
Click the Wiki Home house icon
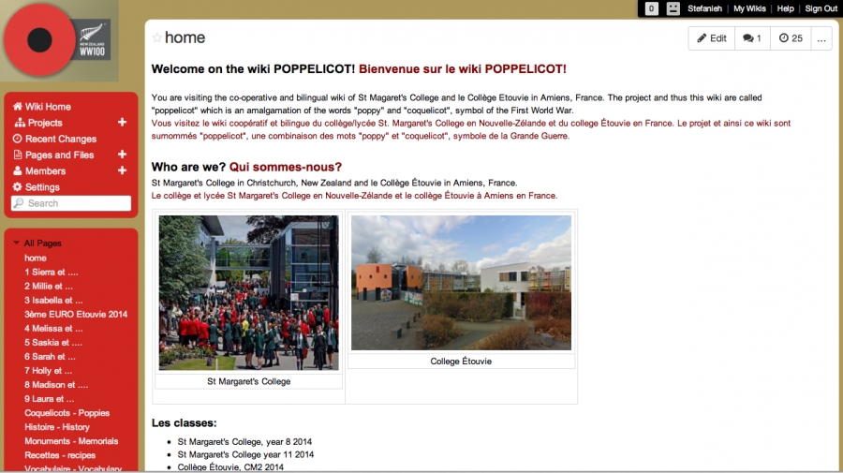click(x=18, y=107)
